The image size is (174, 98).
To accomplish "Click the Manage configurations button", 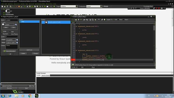I will tap(106, 7).
